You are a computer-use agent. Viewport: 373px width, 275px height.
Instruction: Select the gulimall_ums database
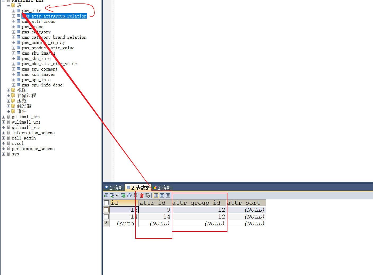(x=26, y=122)
